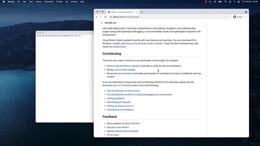260x146 pixels.
Task: Go back in Chrome
Action: click(97, 17)
